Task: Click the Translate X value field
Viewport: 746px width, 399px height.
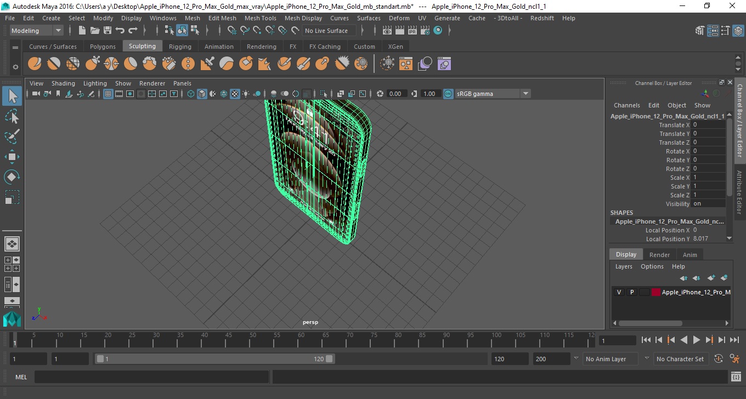Action: (x=708, y=125)
